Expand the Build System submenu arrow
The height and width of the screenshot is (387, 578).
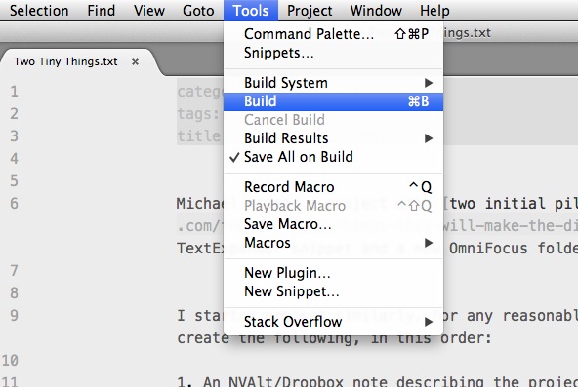(429, 83)
